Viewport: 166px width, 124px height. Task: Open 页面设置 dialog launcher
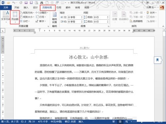point(48,26)
